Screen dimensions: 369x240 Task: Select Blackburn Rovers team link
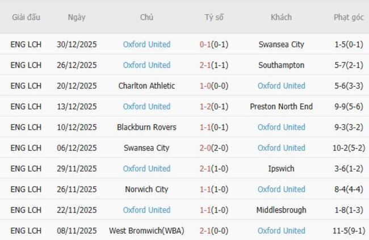(146, 127)
